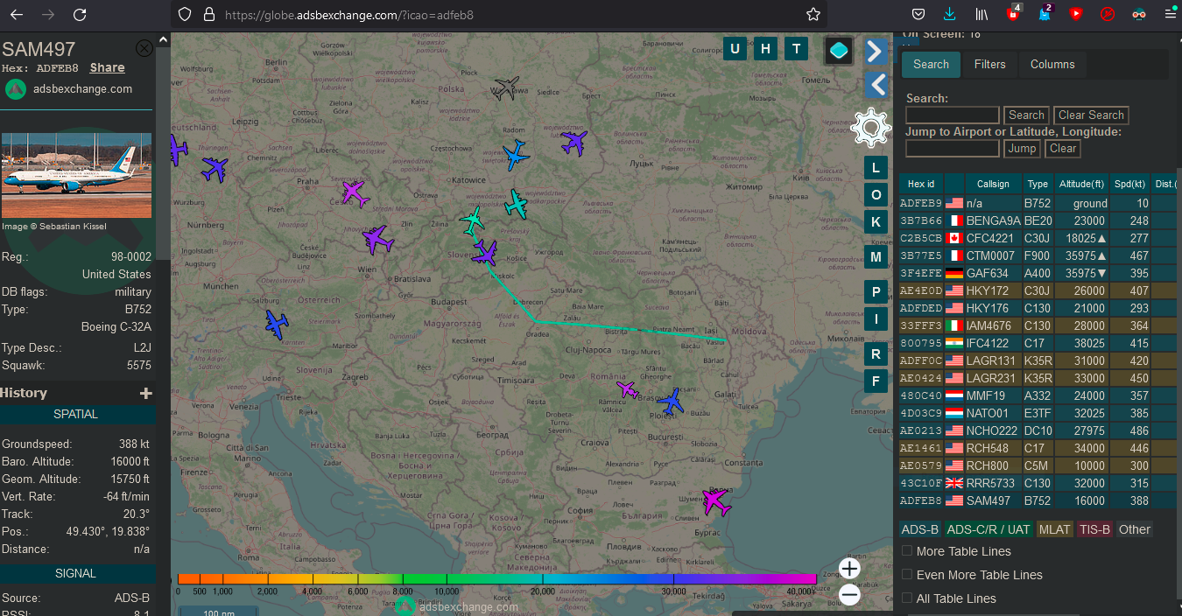Open the map settings gear
The width and height of the screenshot is (1182, 616).
coord(871,129)
